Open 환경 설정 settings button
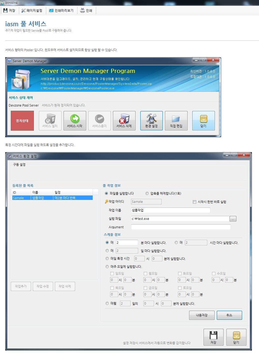Viewport: 259px width, 360px height. (x=151, y=121)
